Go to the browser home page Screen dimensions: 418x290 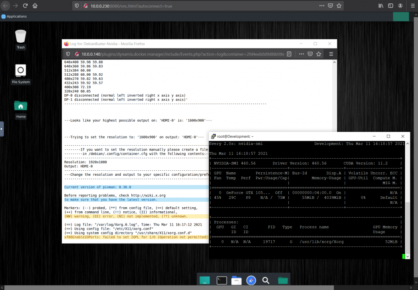tap(35, 5)
